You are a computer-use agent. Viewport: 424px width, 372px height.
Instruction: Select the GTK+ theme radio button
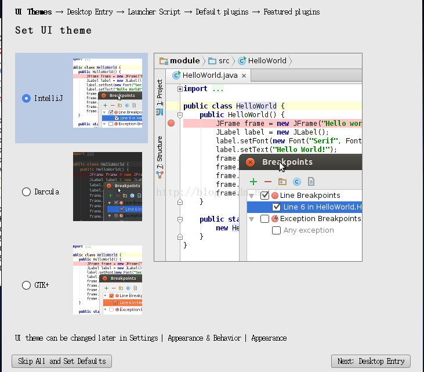click(x=26, y=285)
